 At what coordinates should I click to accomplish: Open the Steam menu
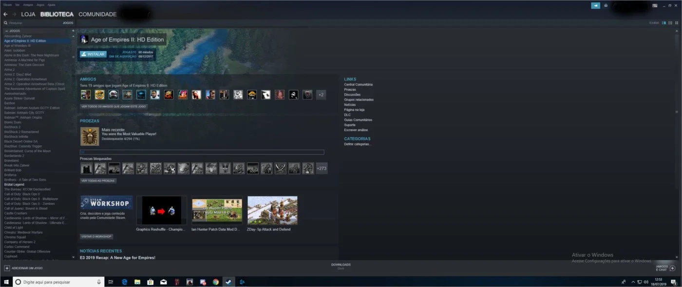[7, 5]
